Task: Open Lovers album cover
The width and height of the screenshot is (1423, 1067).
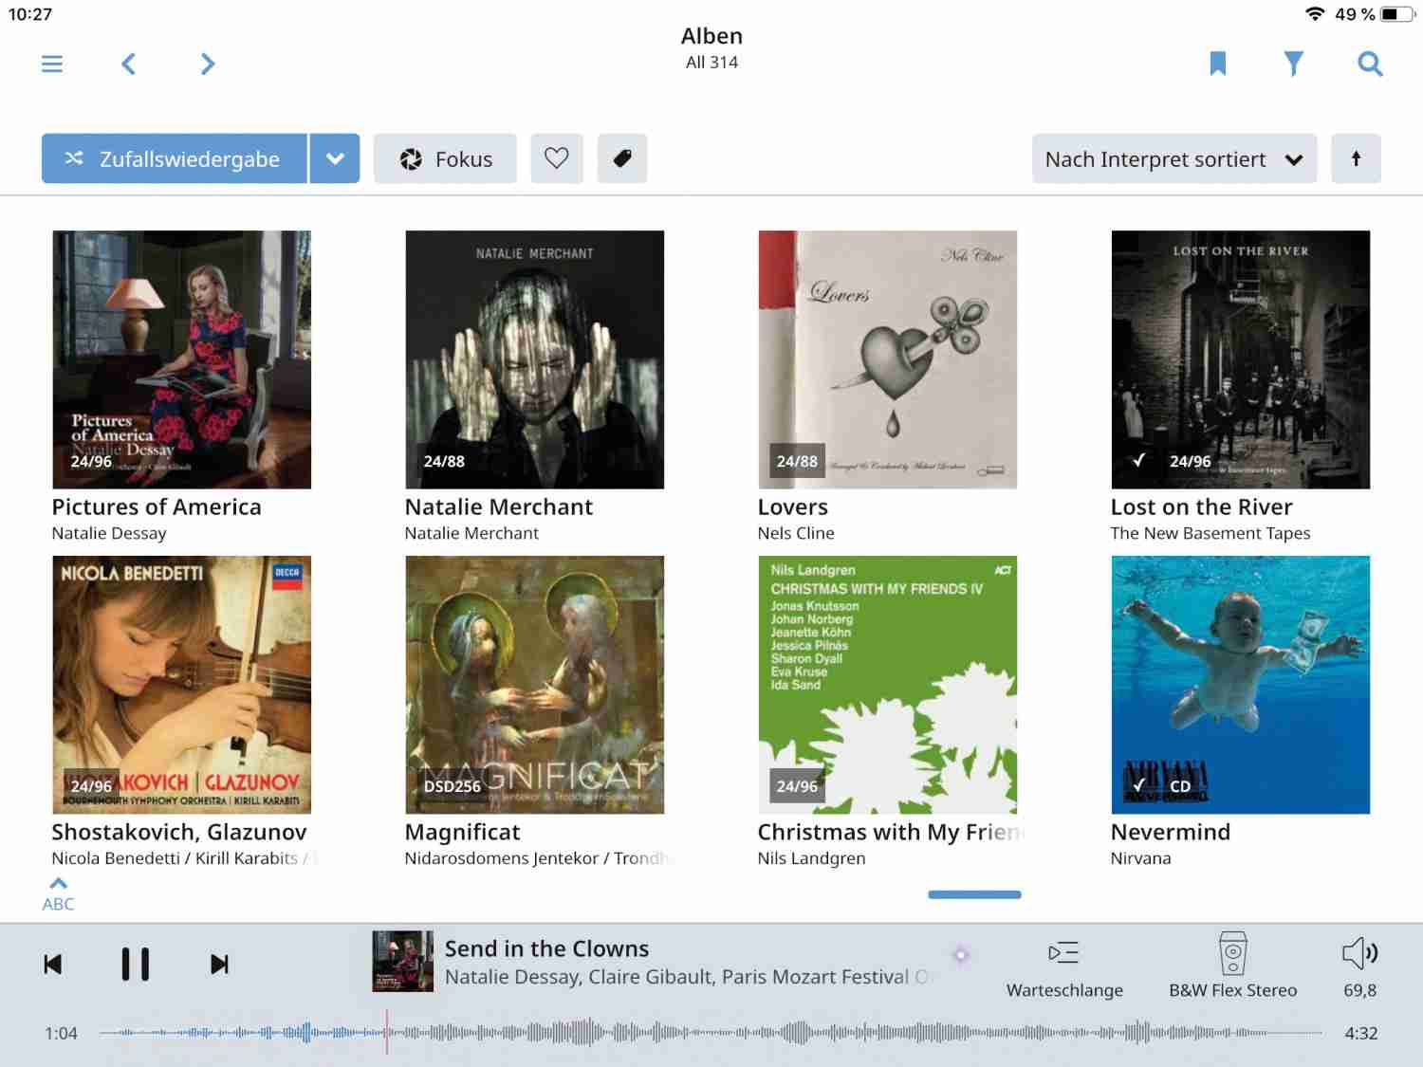Action: (887, 359)
